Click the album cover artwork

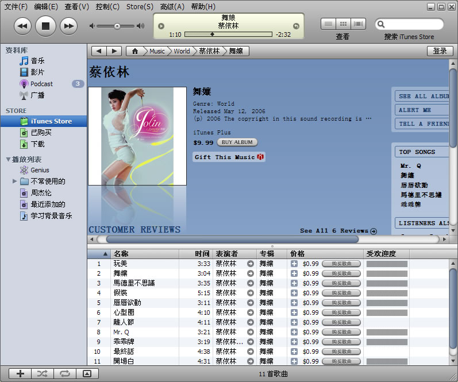click(x=137, y=136)
